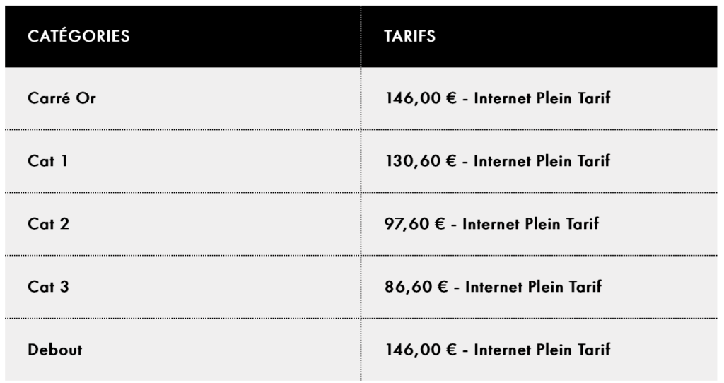The image size is (724, 383).
Task: Click the Internet Plein Tarif text in Cat 1 row
Action: 542,161
